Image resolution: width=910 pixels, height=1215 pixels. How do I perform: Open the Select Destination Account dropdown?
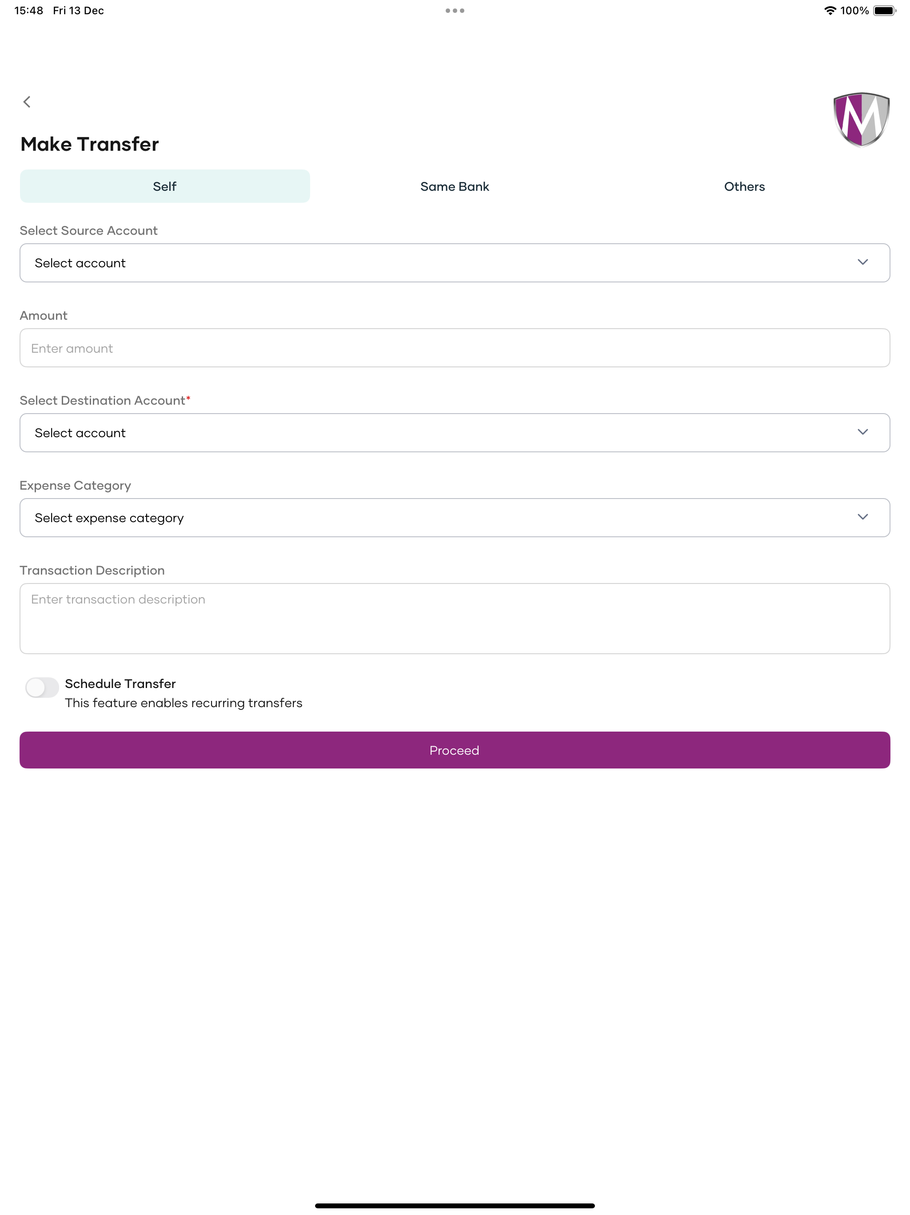455,432
